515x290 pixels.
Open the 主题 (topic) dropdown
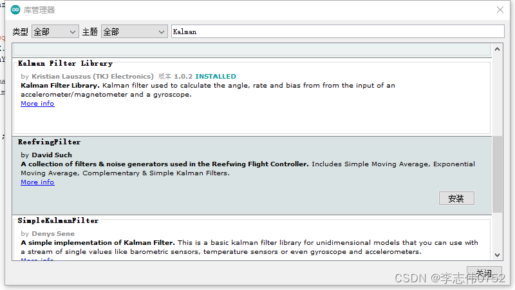pyautogui.click(x=135, y=32)
